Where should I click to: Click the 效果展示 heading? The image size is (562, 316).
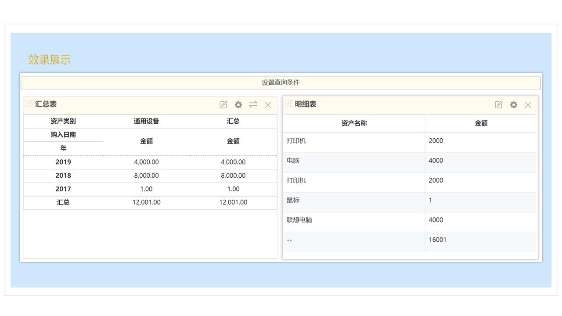click(50, 60)
